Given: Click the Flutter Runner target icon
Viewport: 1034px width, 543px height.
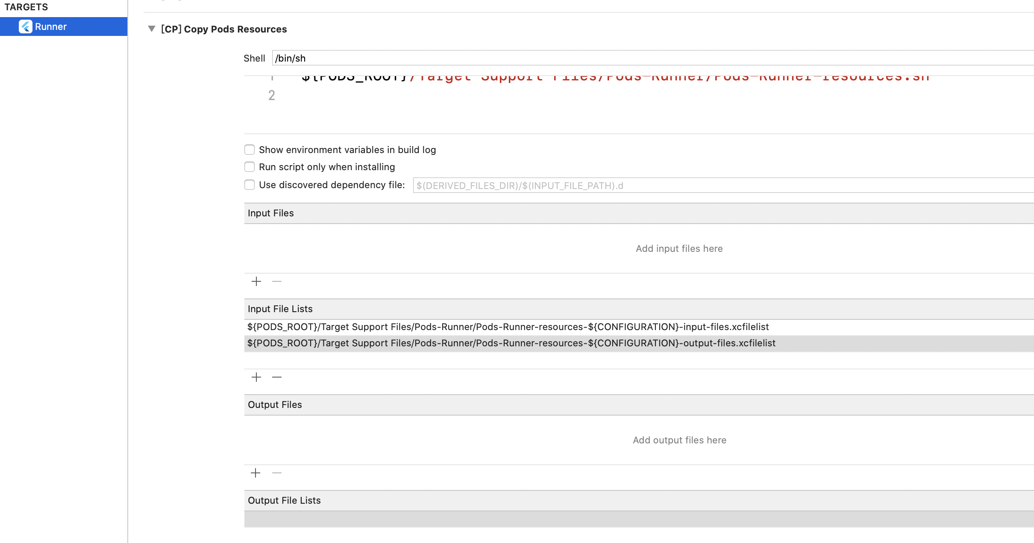Looking at the screenshot, I should coord(26,27).
